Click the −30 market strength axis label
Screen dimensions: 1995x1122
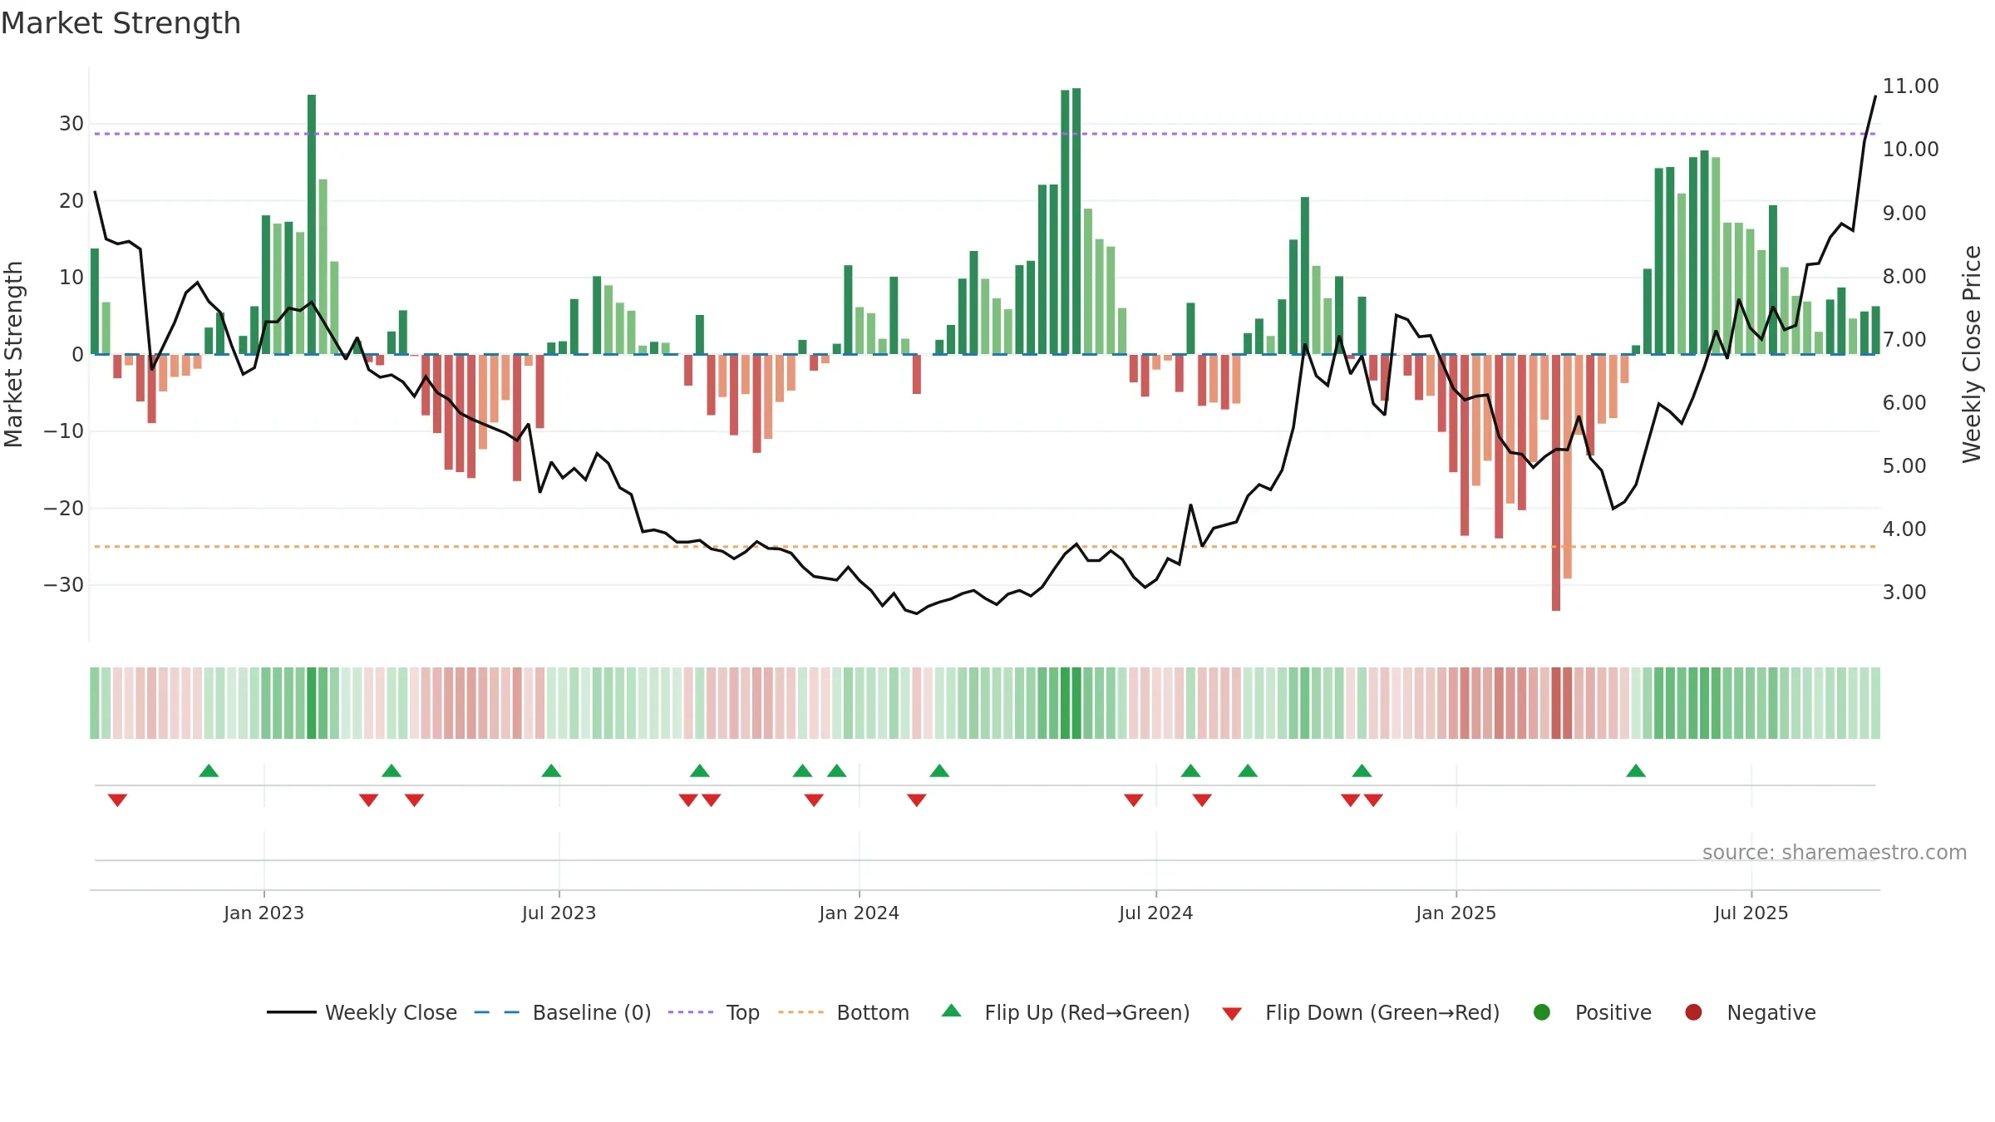click(64, 585)
